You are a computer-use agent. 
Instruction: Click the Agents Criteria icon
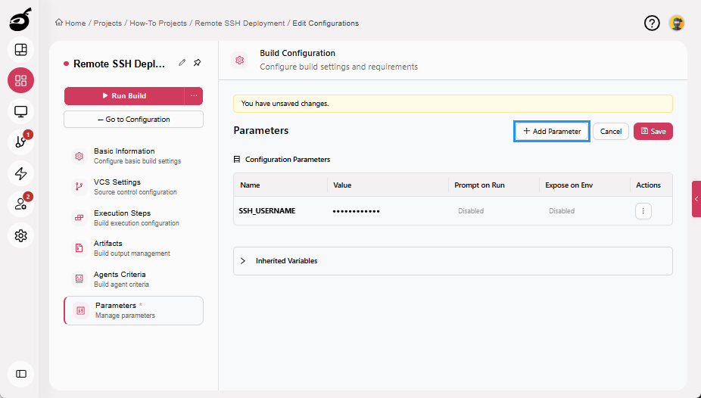click(x=79, y=278)
